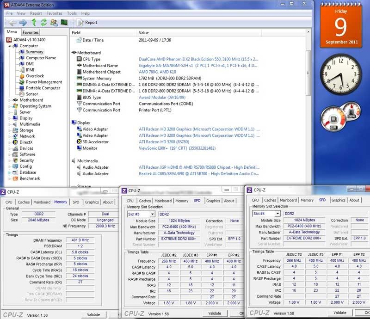
Task: Switch to Graphics tab in right CPU-Z
Action: tap(338, 200)
